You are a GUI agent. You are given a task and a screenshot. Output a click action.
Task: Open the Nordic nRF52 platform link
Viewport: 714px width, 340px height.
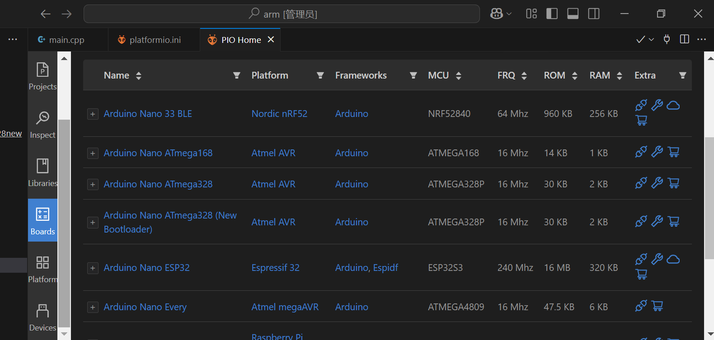point(279,114)
